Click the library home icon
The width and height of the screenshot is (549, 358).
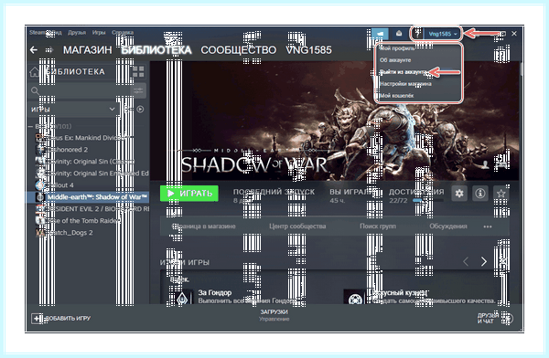click(35, 72)
